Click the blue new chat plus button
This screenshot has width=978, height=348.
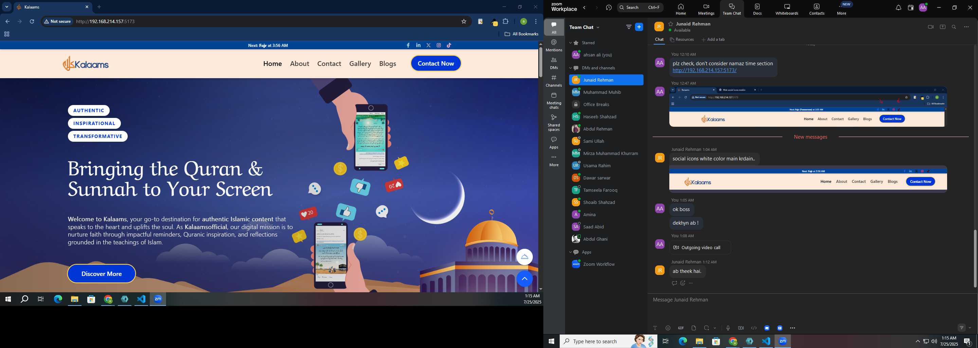click(x=639, y=27)
